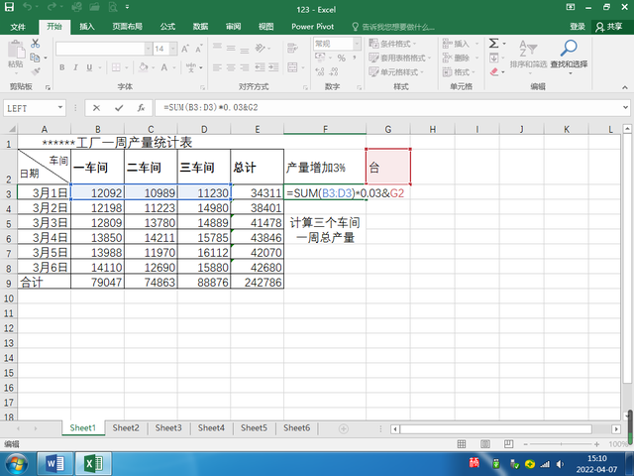
Task: Toggle Bold formatting button
Action: click(61, 67)
